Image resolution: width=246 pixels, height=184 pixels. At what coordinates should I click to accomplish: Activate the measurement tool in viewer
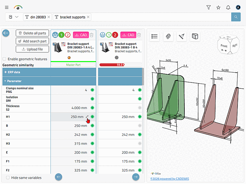click(x=181, y=36)
